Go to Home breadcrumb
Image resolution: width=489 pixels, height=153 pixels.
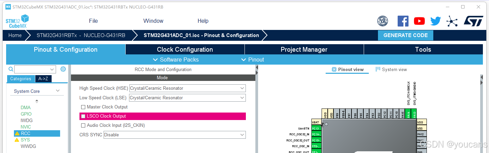15,35
